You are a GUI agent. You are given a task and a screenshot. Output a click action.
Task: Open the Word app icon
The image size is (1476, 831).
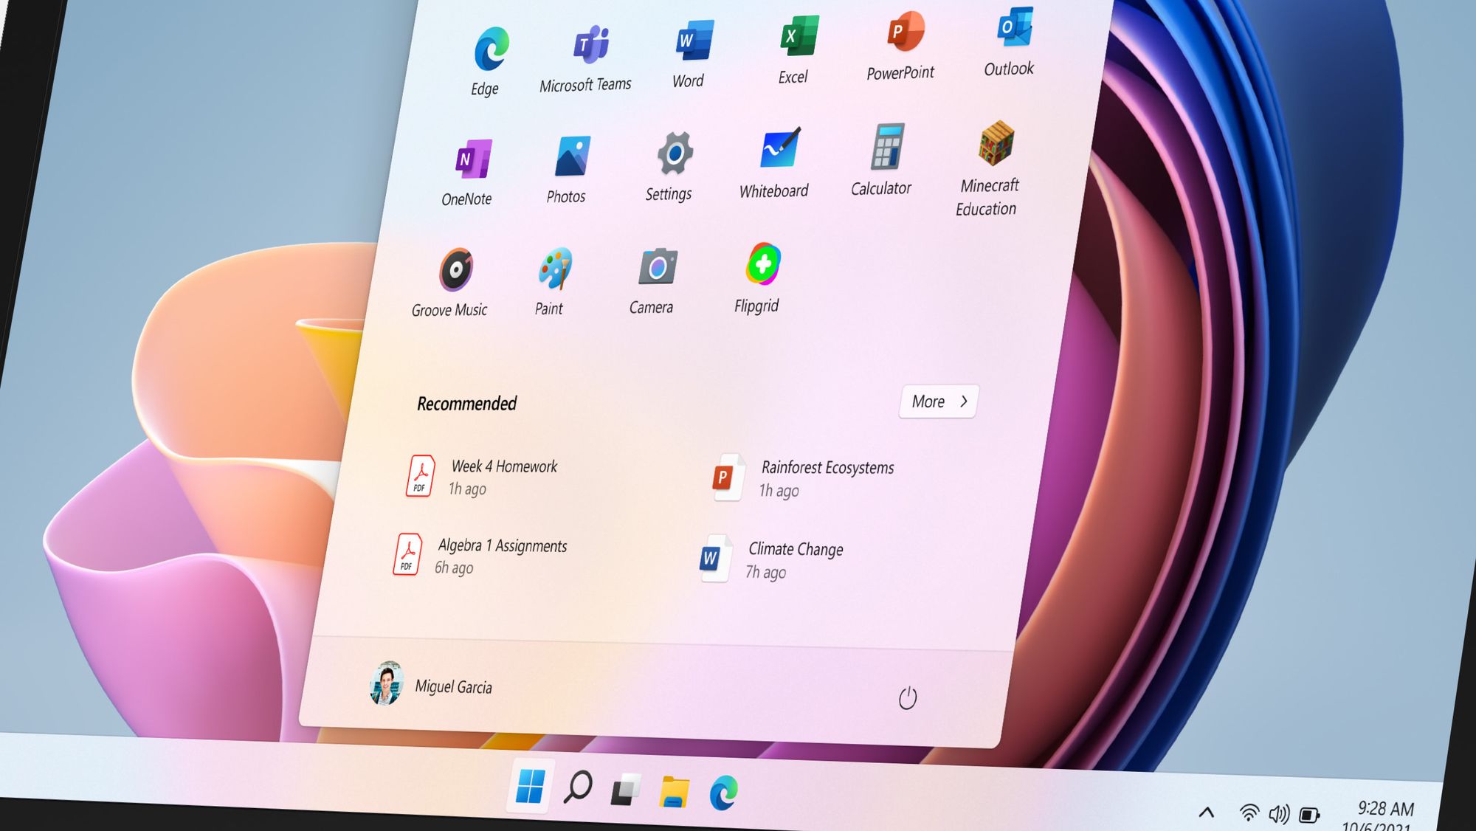(x=694, y=40)
